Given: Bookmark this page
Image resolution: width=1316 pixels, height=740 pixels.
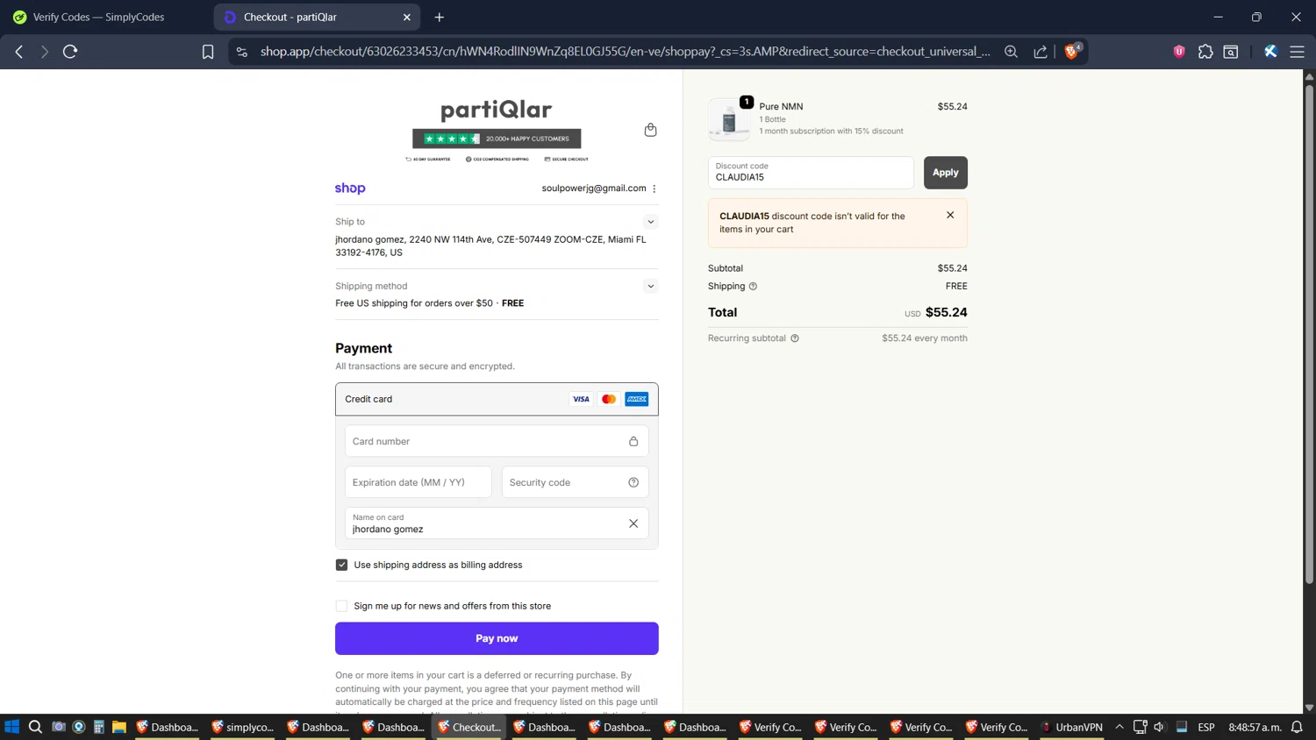Looking at the screenshot, I should (x=208, y=52).
